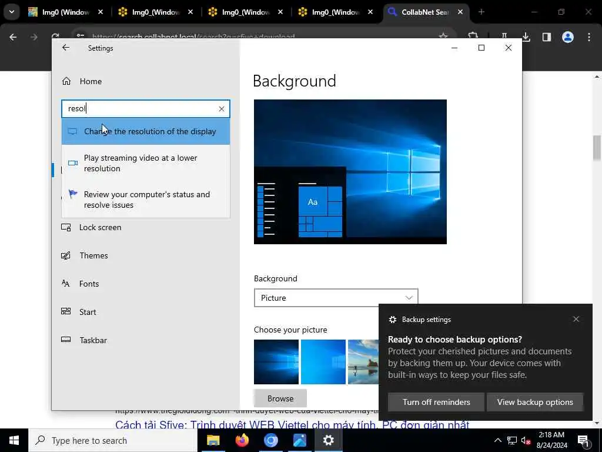Click browser back arrow
The image size is (602, 452).
[x=13, y=37]
